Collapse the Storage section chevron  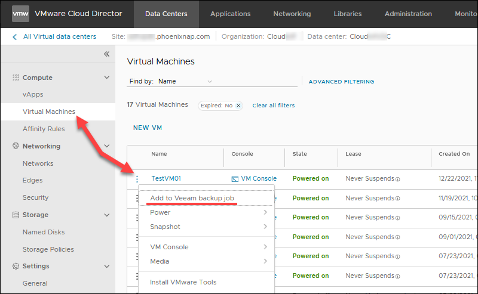(x=107, y=215)
